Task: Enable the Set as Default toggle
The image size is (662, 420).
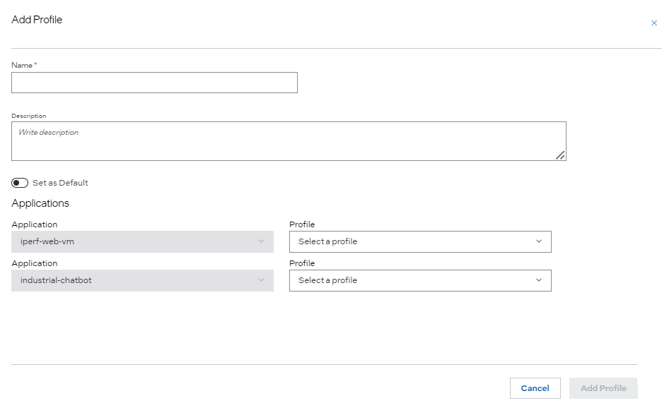Action: 20,183
